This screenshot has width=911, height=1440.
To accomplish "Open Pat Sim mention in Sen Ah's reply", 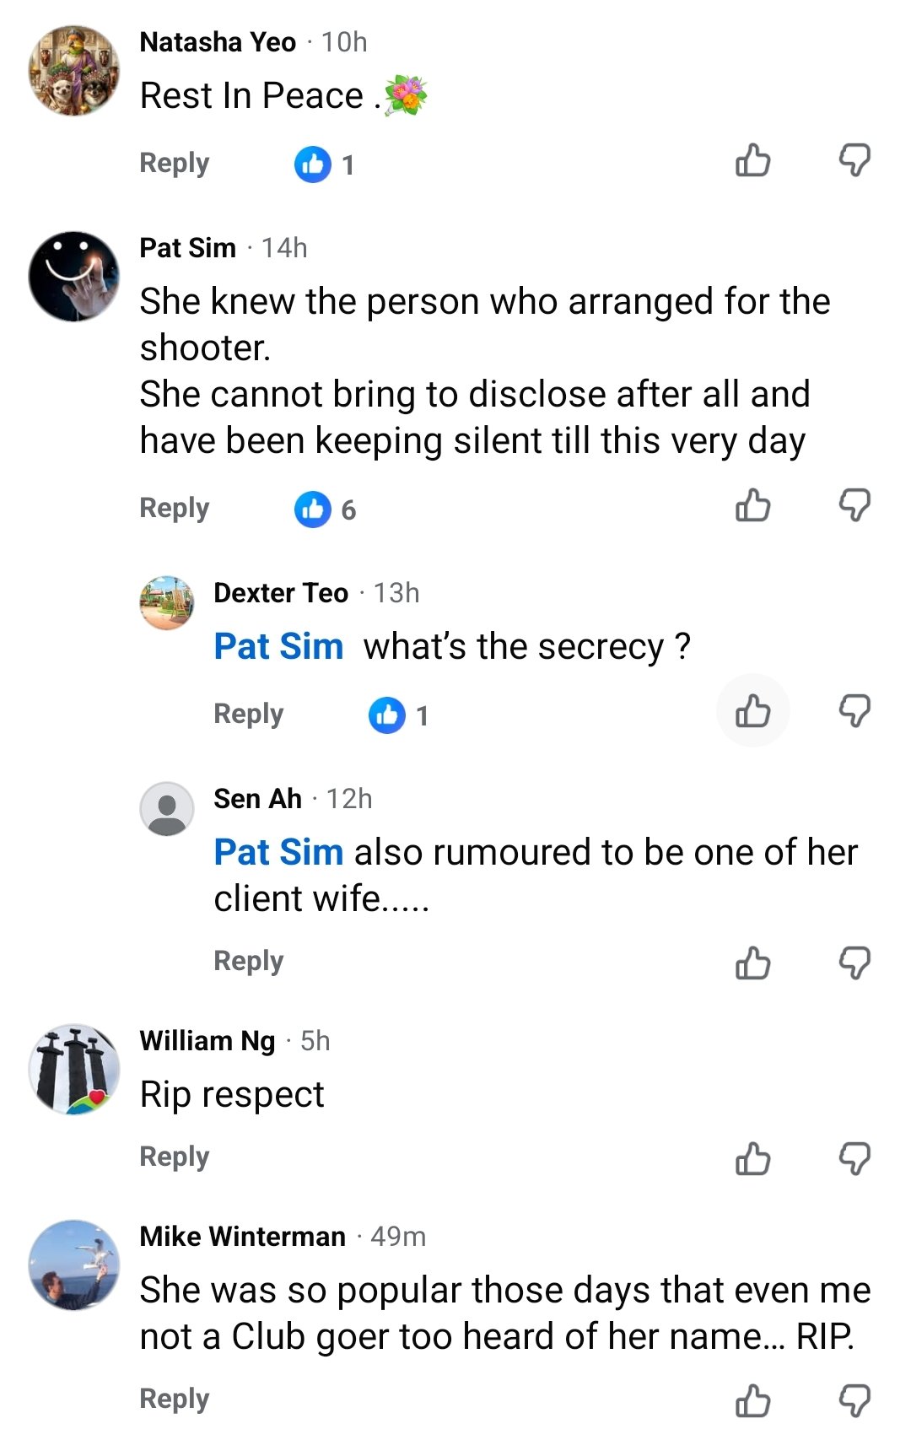I will [x=278, y=852].
